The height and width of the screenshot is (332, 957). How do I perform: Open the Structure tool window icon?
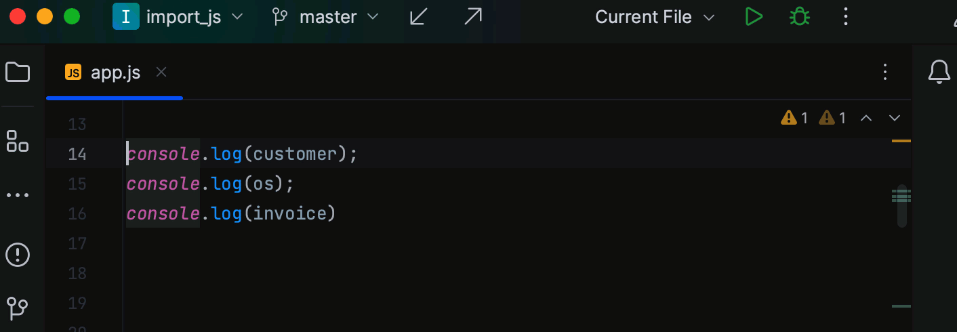18,141
